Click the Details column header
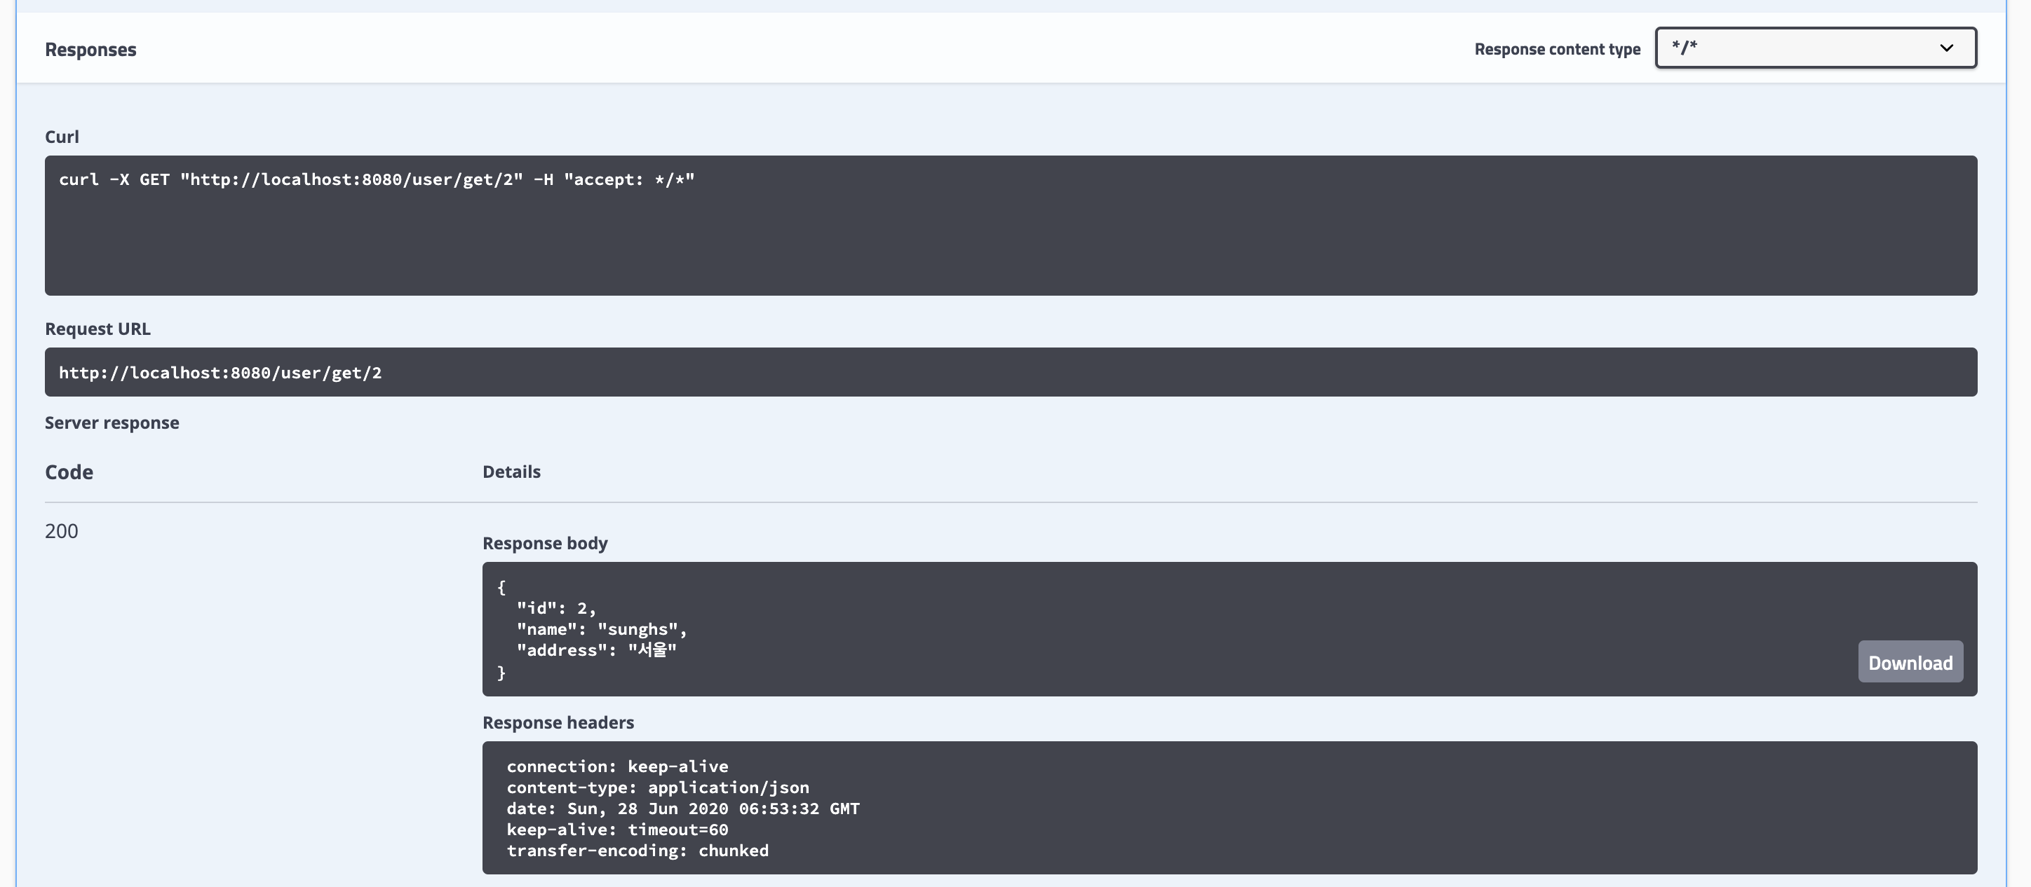Image resolution: width=2031 pixels, height=887 pixels. 511,472
